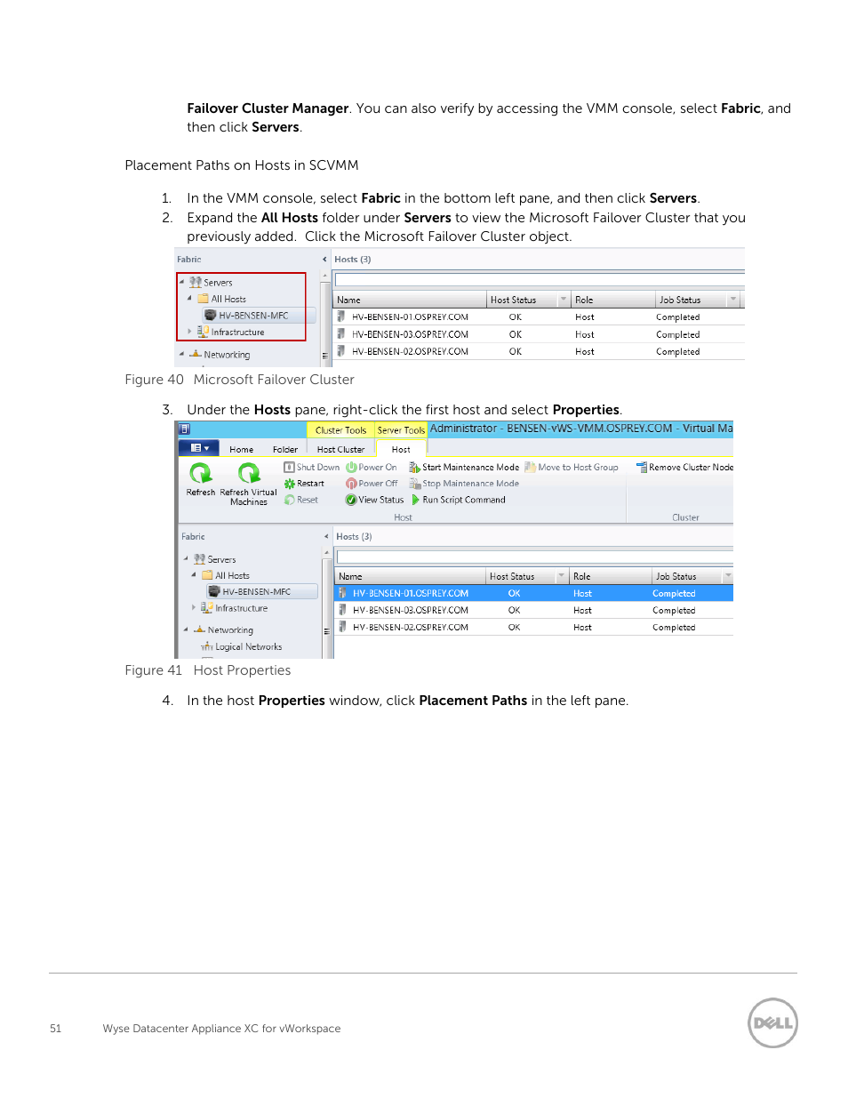Screen dimensions: 848x1098
Task: Click View Status in the Host ribbon
Action: pyautogui.click(x=375, y=500)
